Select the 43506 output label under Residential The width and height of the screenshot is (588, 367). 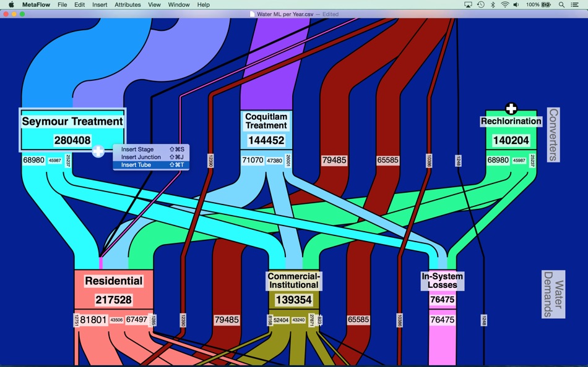[116, 320]
